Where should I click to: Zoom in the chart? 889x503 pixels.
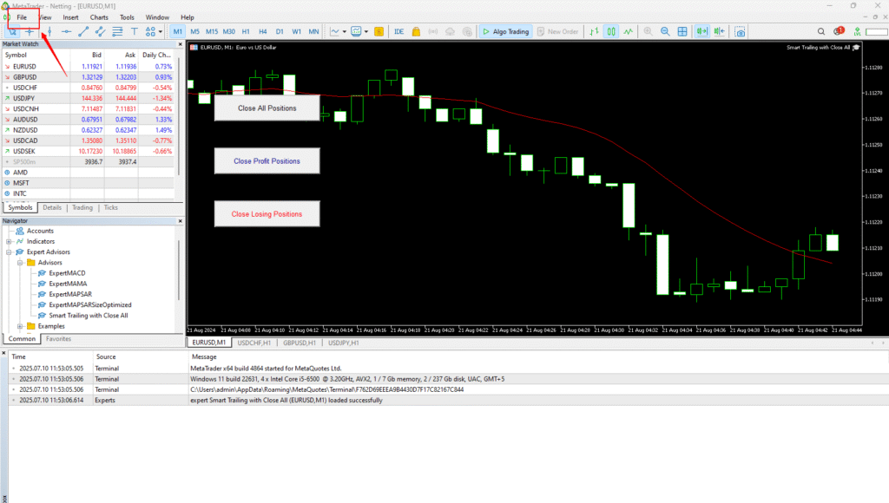[x=648, y=32]
